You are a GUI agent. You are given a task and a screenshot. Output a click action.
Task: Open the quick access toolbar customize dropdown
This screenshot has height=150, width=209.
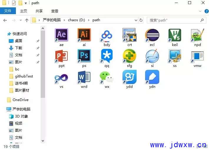[26, 3]
